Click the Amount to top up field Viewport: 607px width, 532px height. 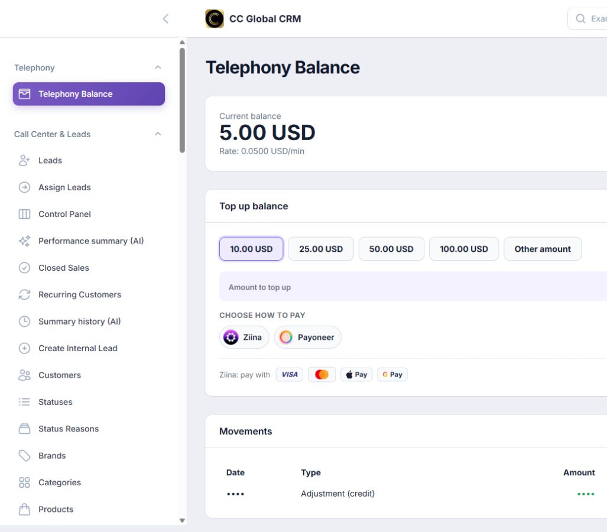click(413, 287)
